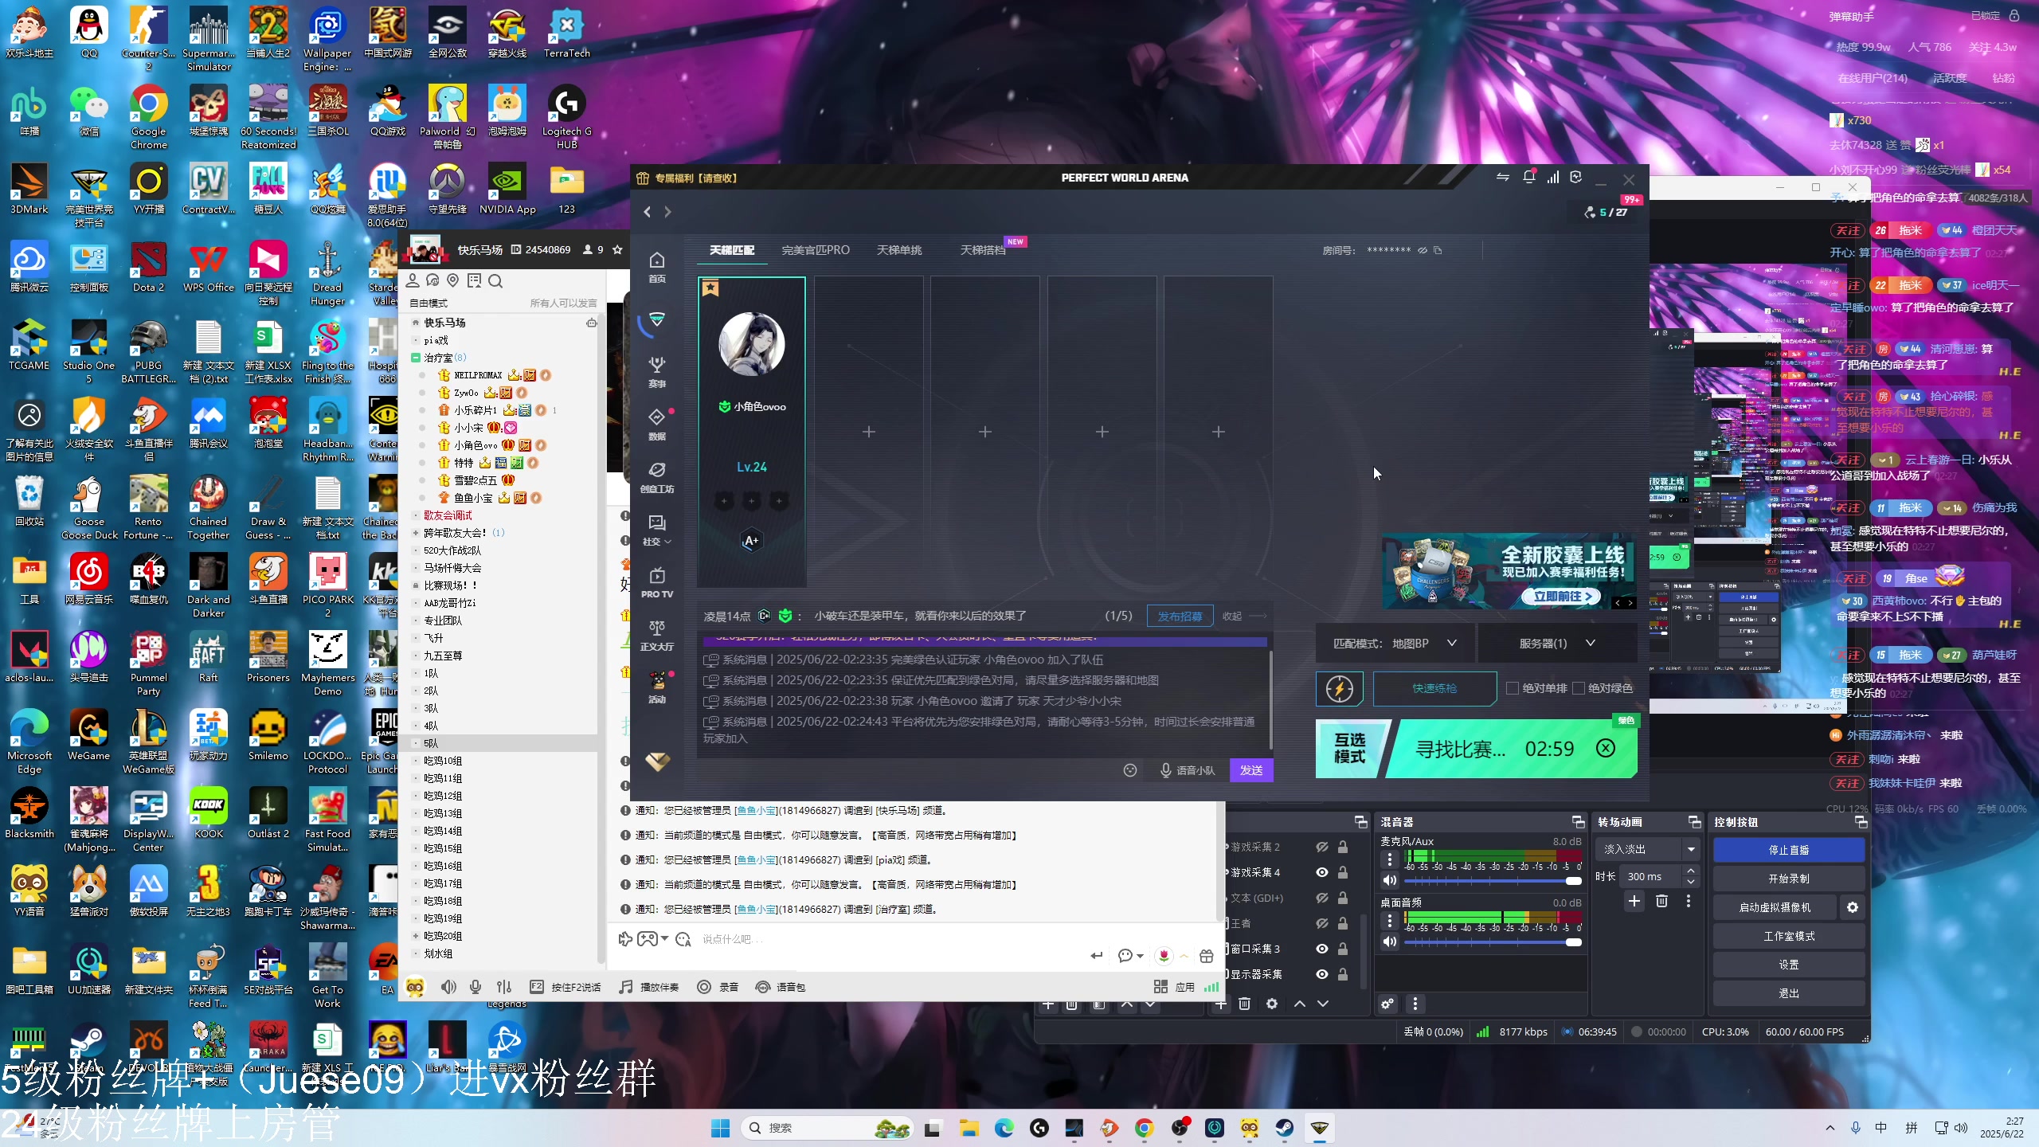The height and width of the screenshot is (1147, 2039).
Task: Show hidden Windows tray icons chevron
Action: [x=1830, y=1128]
